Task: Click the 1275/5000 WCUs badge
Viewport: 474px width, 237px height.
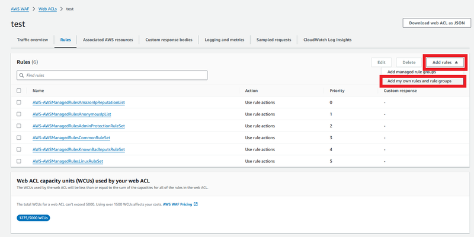Action: (33, 217)
